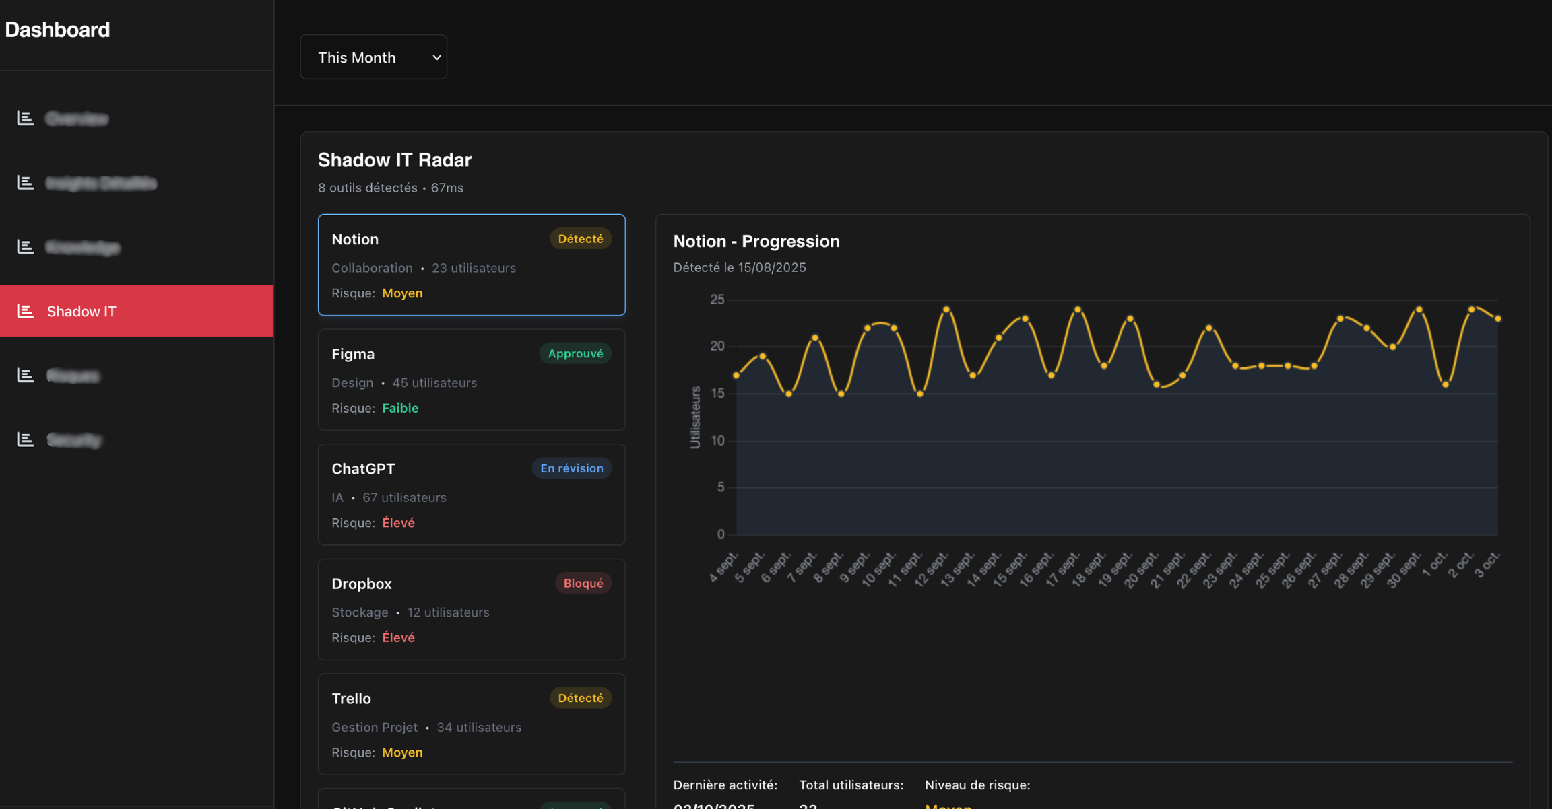This screenshot has height=809, width=1552.
Task: Go to Overview in the sidebar
Action: point(77,118)
